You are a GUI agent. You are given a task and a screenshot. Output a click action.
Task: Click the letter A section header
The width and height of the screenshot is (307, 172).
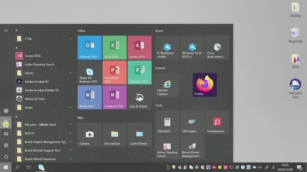(16, 48)
